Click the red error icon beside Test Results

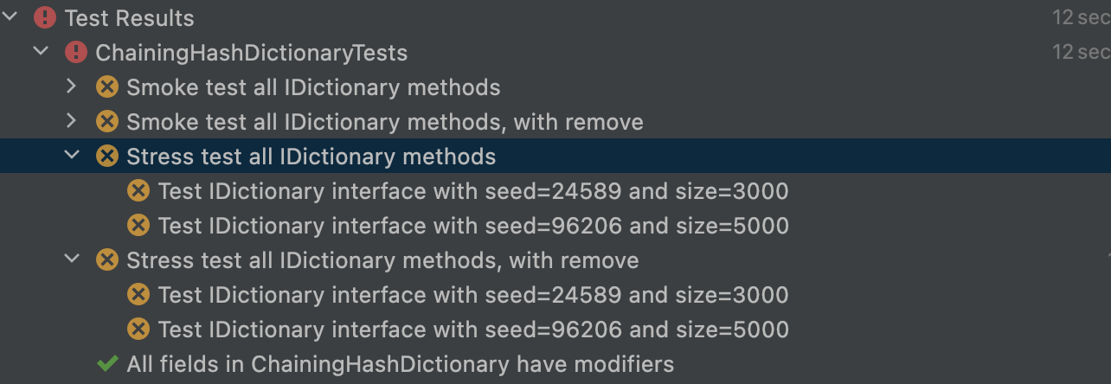point(44,17)
